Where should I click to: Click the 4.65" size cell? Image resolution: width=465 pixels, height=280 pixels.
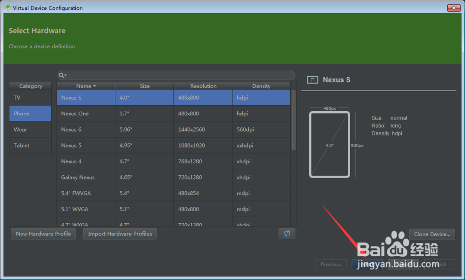(x=145, y=177)
